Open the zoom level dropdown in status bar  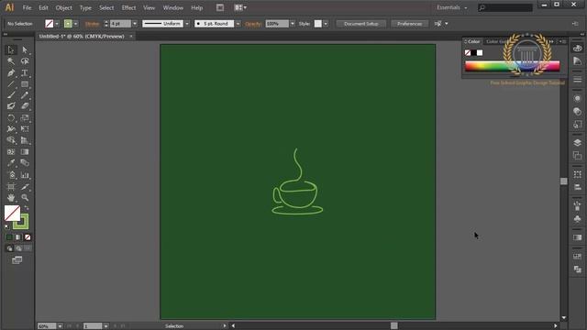60,326
